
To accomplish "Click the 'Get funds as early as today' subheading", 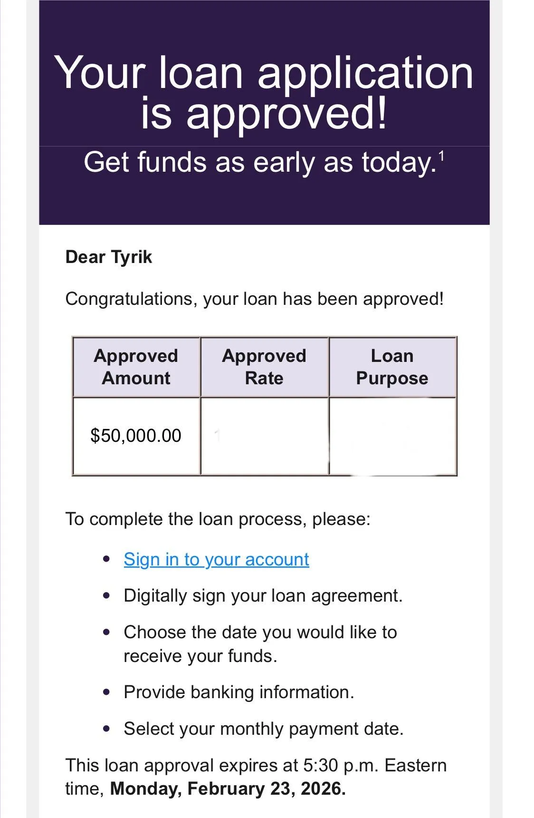I will click(x=259, y=162).
